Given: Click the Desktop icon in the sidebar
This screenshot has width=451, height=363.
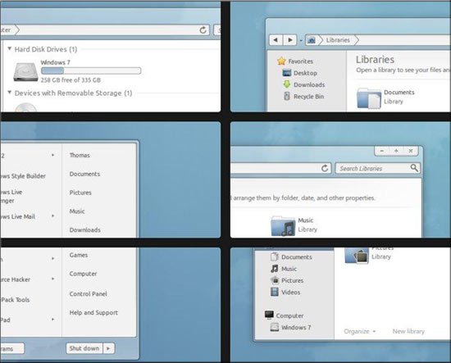Looking at the screenshot, I should pos(287,73).
